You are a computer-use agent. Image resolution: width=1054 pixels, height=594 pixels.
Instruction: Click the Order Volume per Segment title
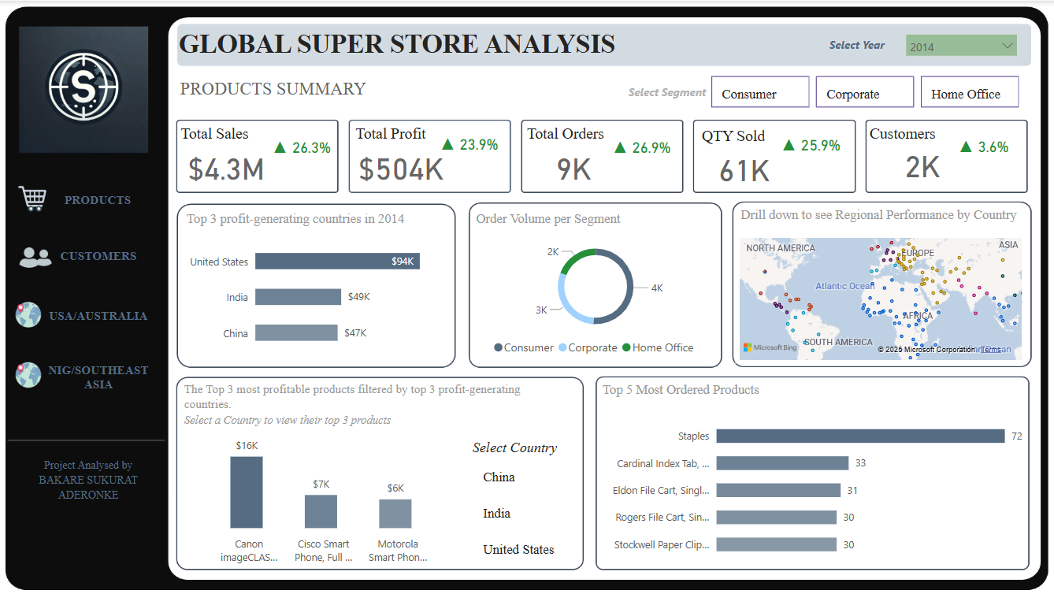pyautogui.click(x=548, y=219)
